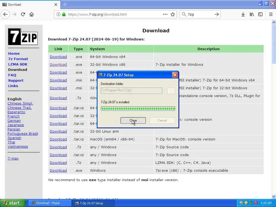Download the 32-bit Windows x86 exe
This screenshot has width=276, height=207.
coord(58,65)
